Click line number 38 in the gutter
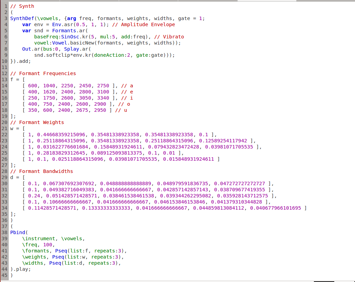 [4, 232]
